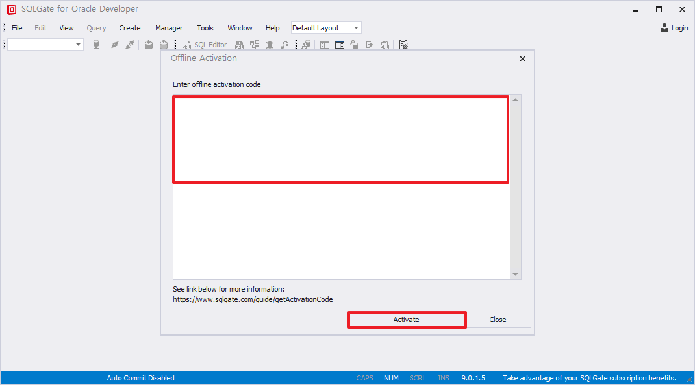Viewport: 695px width, 385px height.
Task: Click the SQL building icon after SQL Editor
Action: click(x=239, y=45)
